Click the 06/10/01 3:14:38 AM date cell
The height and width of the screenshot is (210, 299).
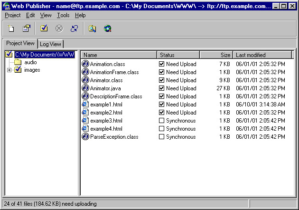click(261, 105)
